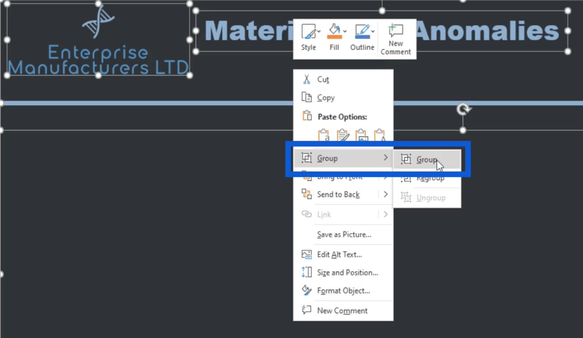The height and width of the screenshot is (338, 583).
Task: Select the Enterprise Manufacturers LTD logo
Action: pyautogui.click(x=98, y=40)
